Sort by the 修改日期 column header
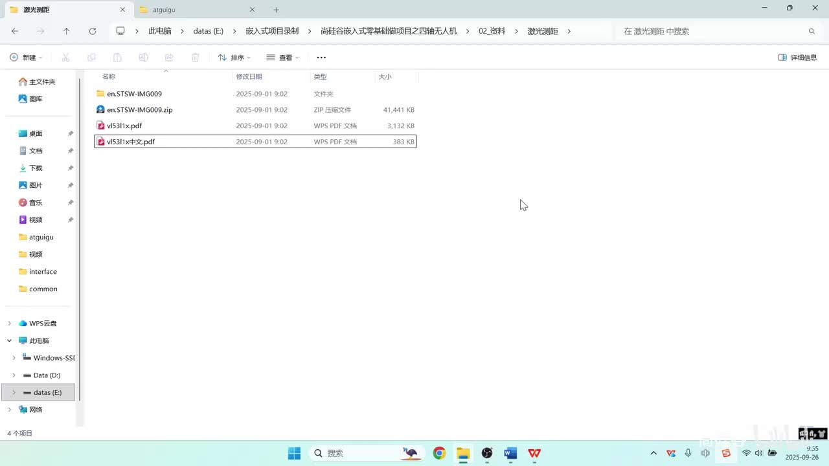Screen dimensions: 829x466 pos(249,76)
